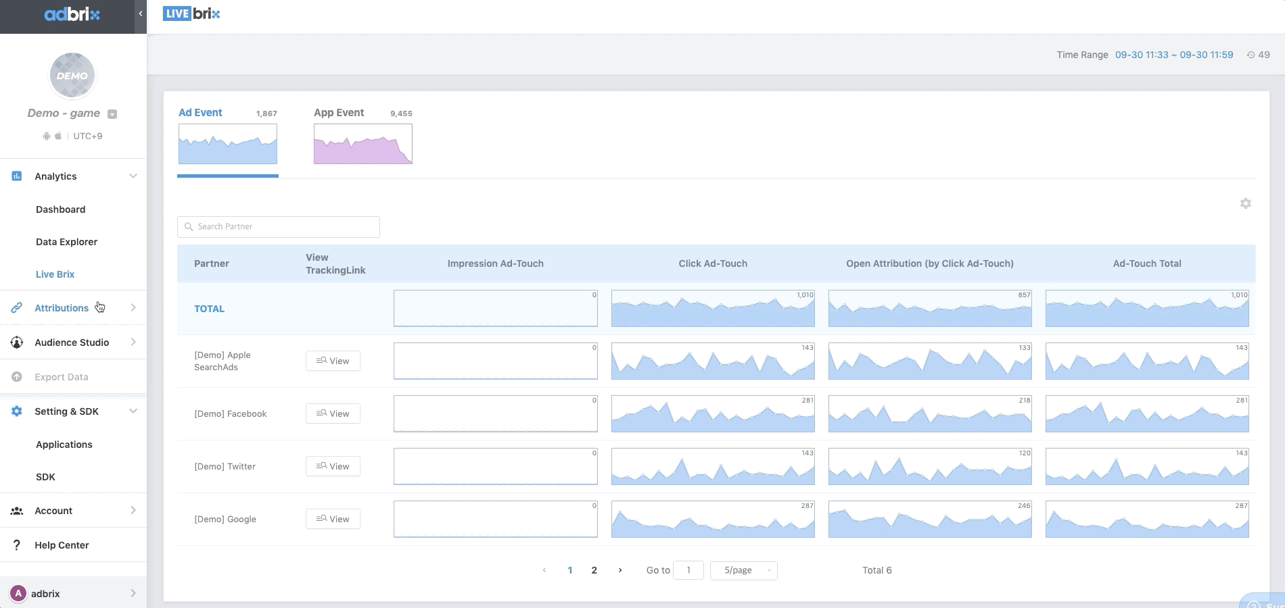Open table settings gear icon
The image size is (1285, 608).
[x=1246, y=203]
